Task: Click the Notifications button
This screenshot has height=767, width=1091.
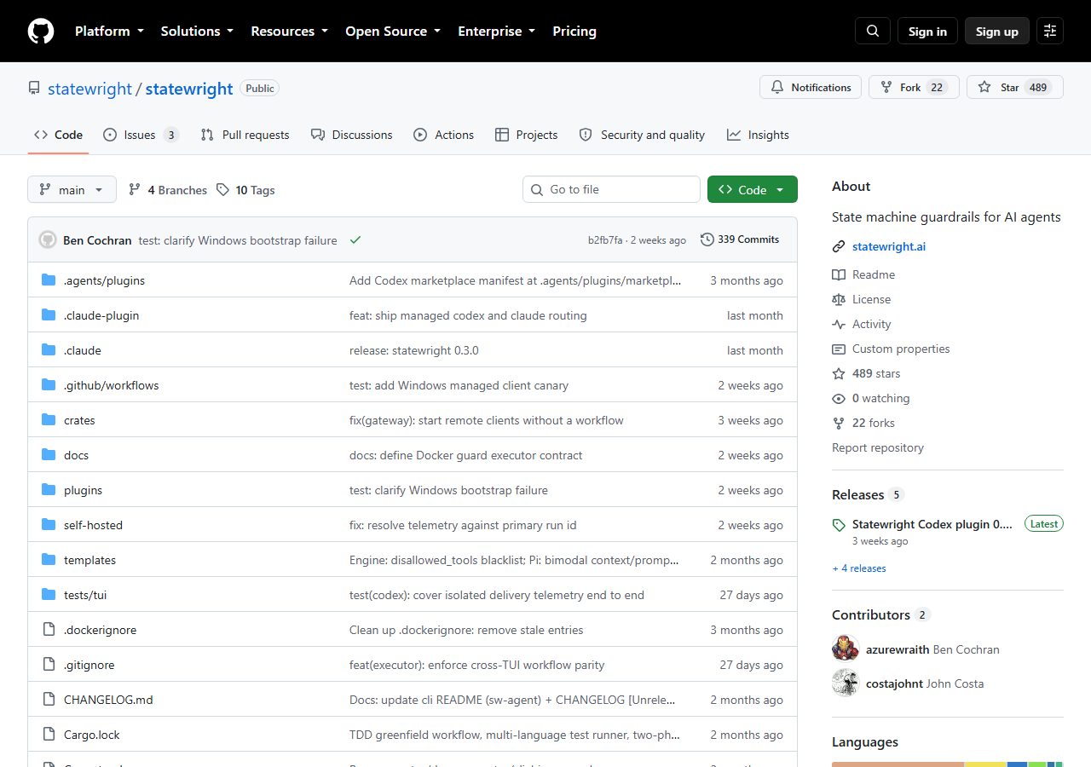Action: 811,87
